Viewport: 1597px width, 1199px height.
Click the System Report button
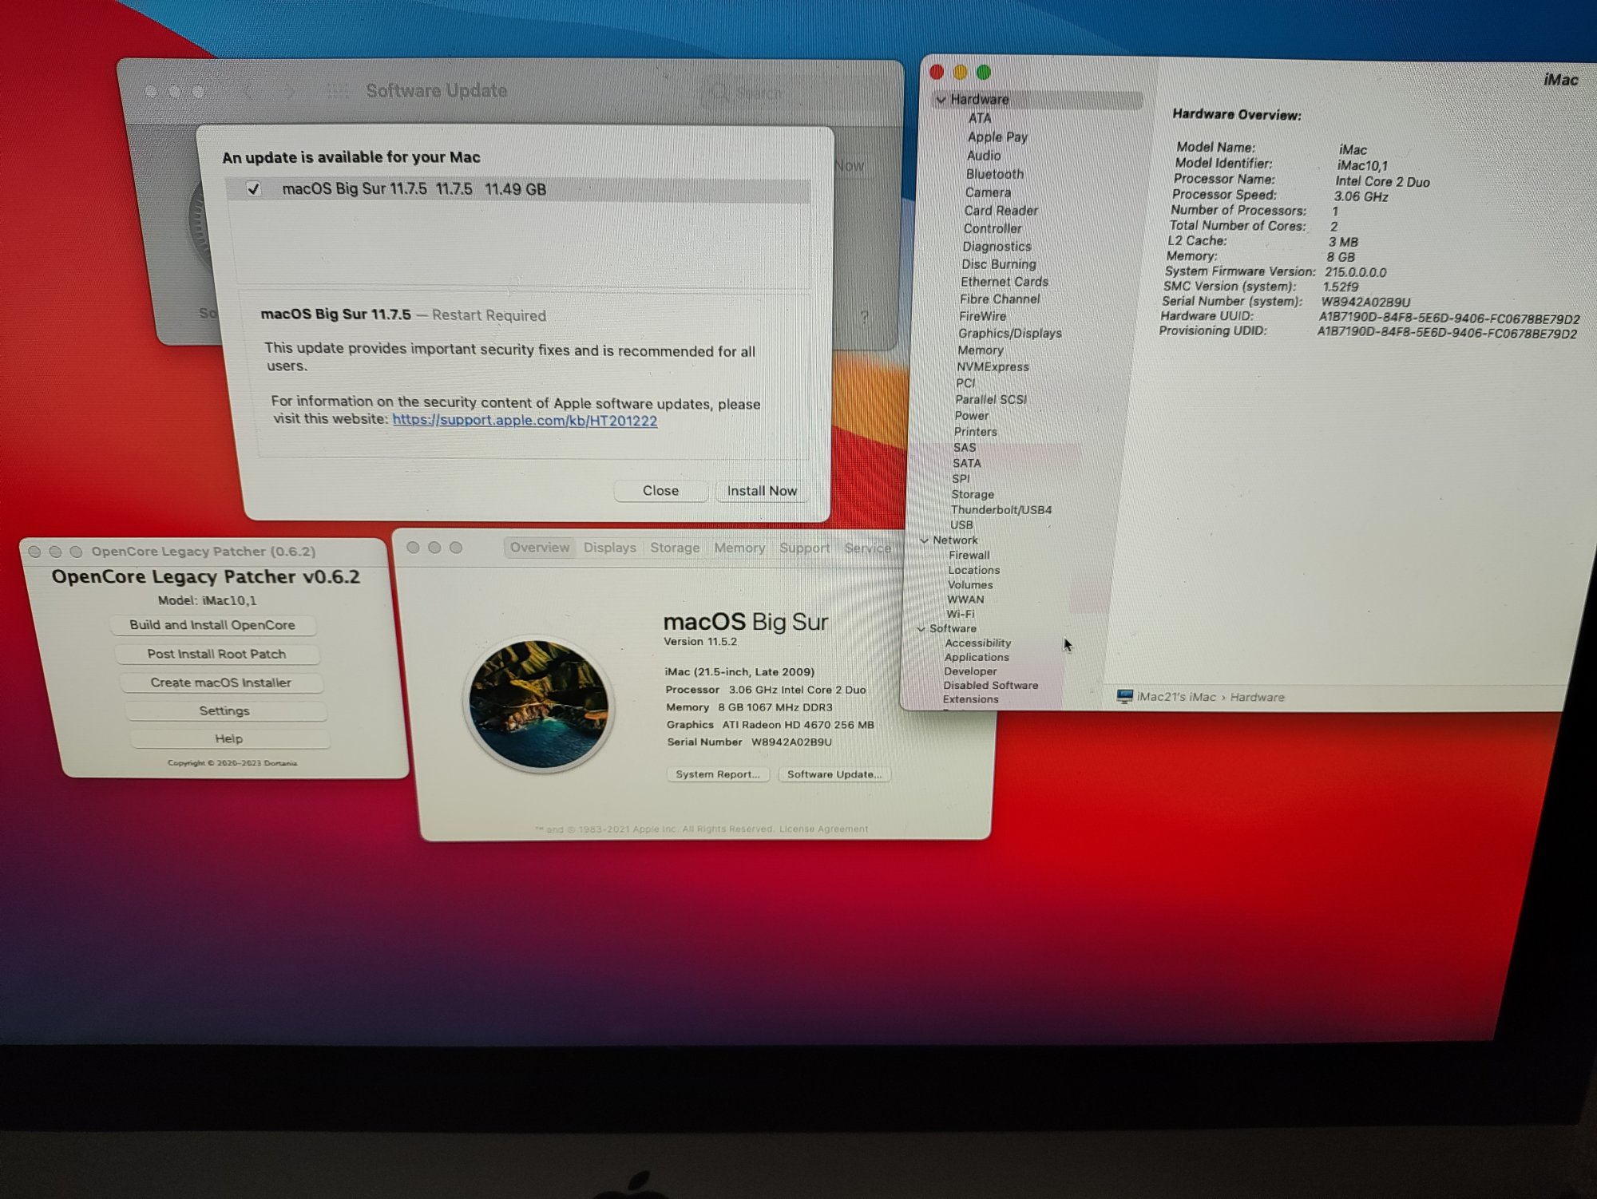click(717, 774)
